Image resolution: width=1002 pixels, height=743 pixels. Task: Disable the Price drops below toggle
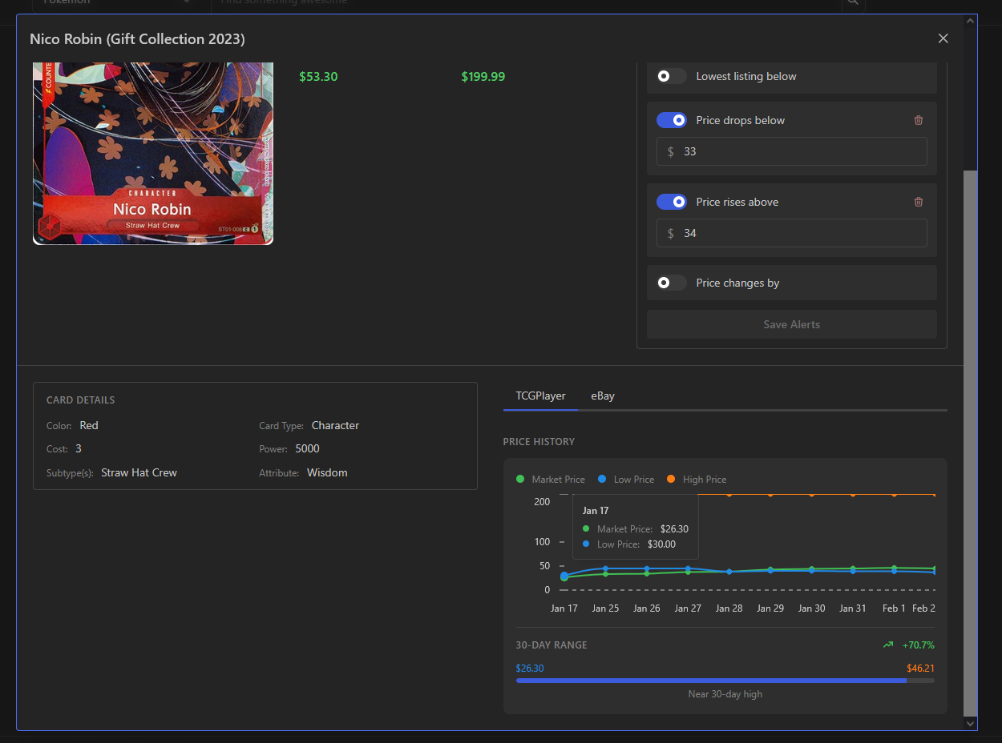click(672, 120)
